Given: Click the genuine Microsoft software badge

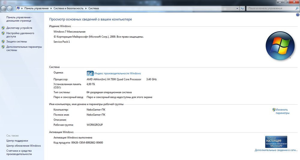Looking at the screenshot, I should click(x=276, y=142).
